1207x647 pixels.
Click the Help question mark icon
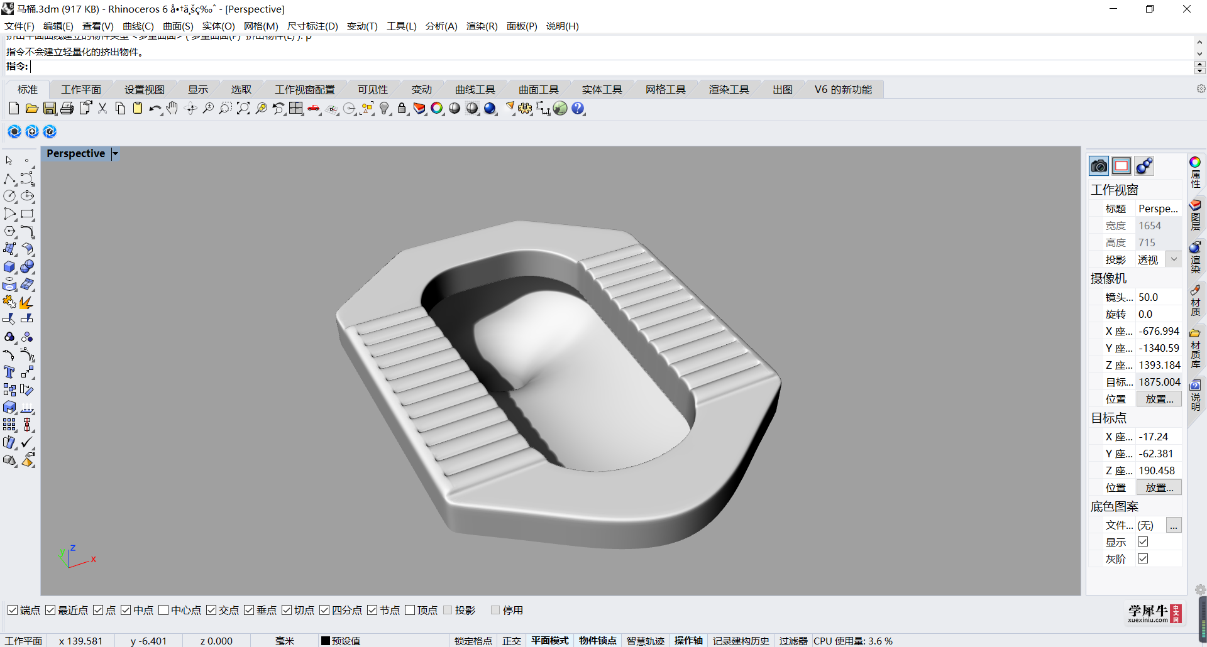click(578, 109)
